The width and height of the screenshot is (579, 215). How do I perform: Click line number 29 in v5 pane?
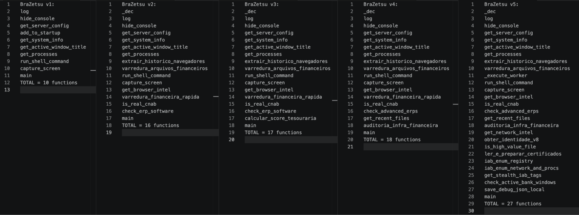tap(471, 204)
